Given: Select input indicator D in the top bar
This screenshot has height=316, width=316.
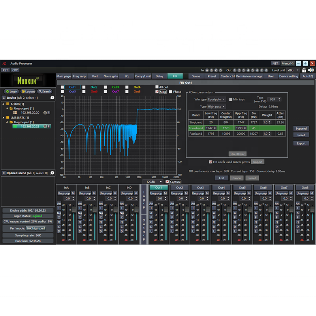Looking at the screenshot, I should [220, 70].
